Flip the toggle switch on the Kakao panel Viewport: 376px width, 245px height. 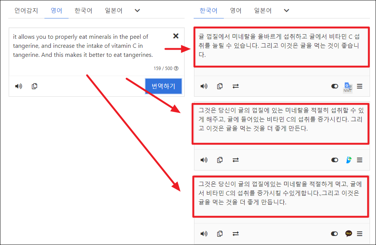click(335, 234)
